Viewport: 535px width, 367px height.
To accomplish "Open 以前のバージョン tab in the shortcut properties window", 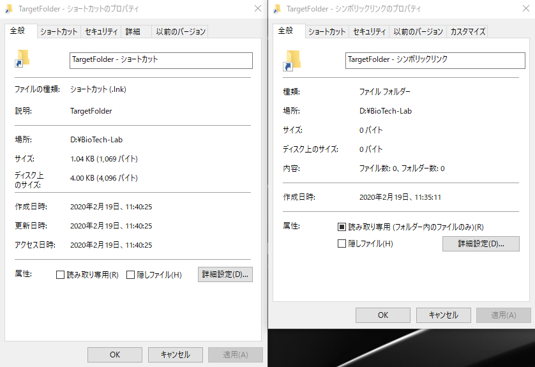I will pyautogui.click(x=181, y=32).
